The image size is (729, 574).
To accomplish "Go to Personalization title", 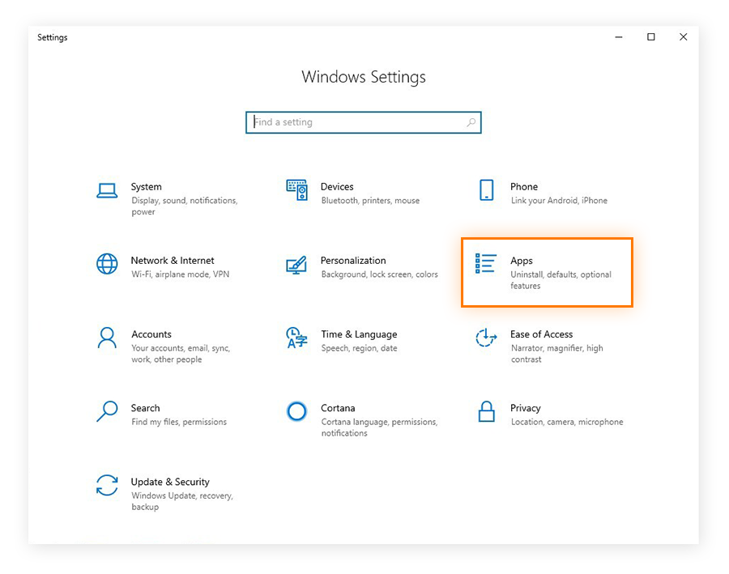I will (353, 260).
